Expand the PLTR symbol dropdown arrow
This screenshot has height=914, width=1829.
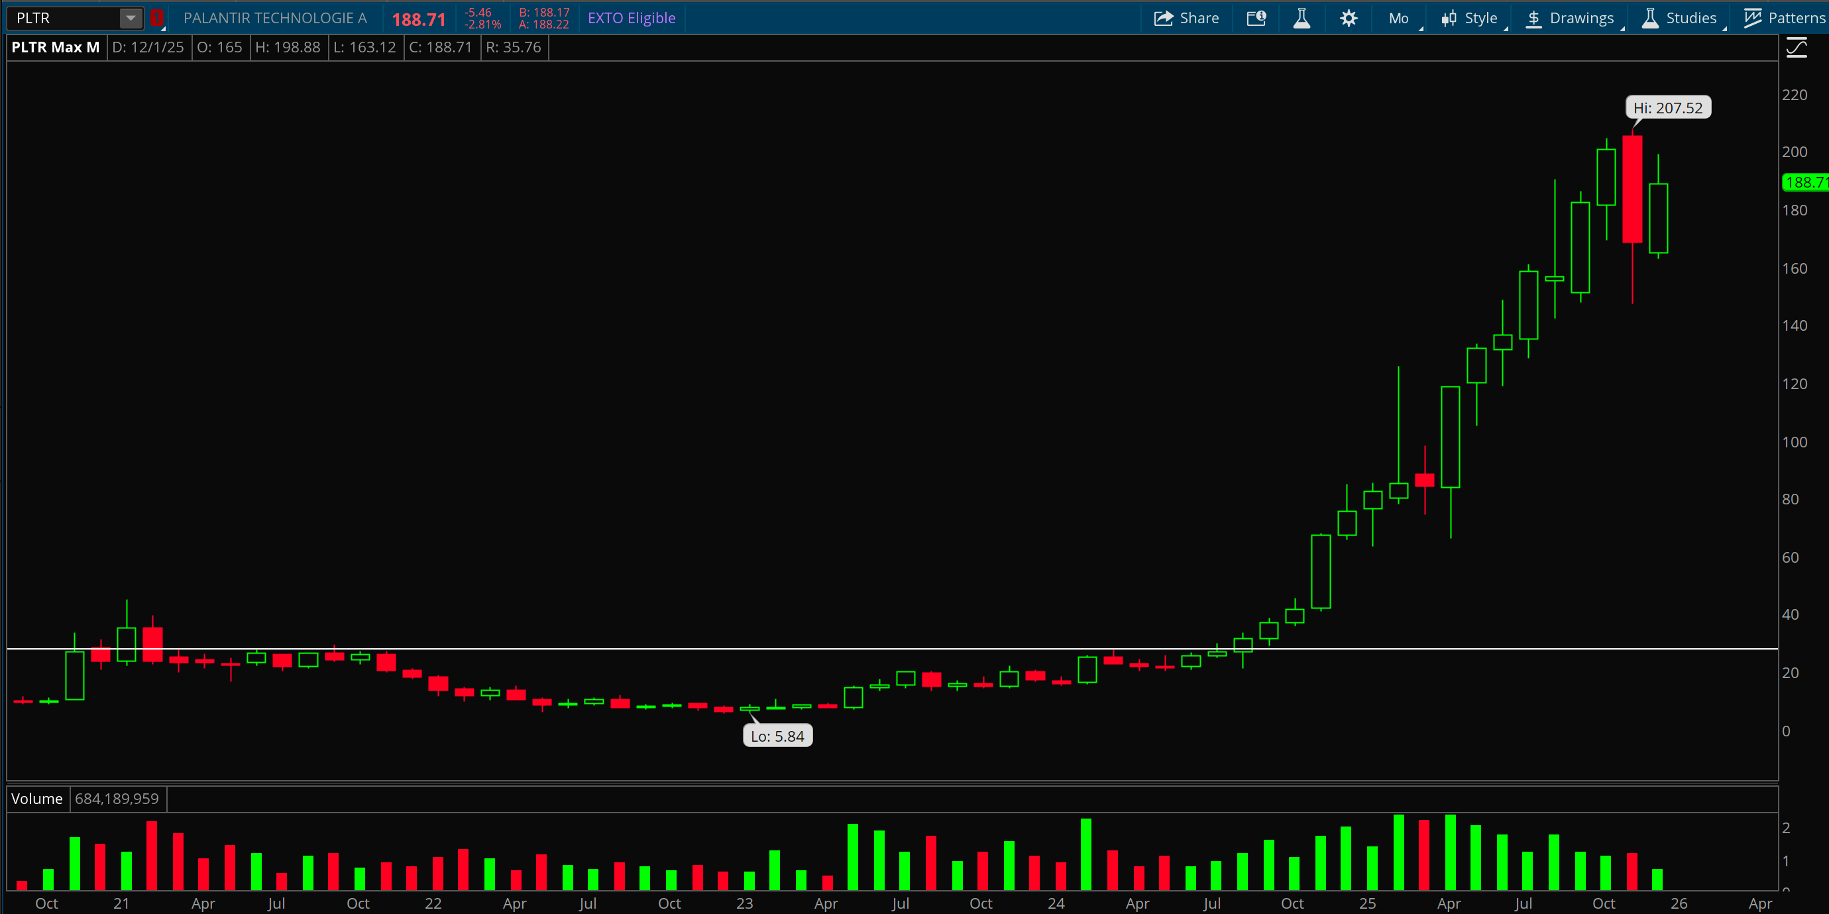coord(131,19)
